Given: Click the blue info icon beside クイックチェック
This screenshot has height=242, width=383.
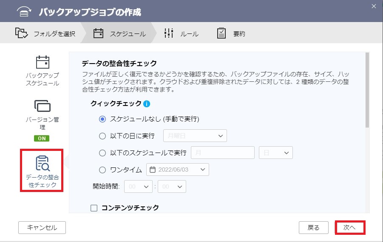Looking at the screenshot, I should [147, 104].
